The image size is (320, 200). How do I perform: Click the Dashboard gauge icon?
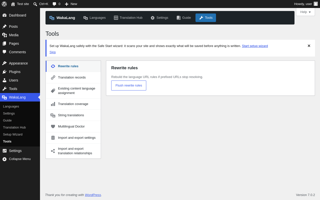click(4, 15)
